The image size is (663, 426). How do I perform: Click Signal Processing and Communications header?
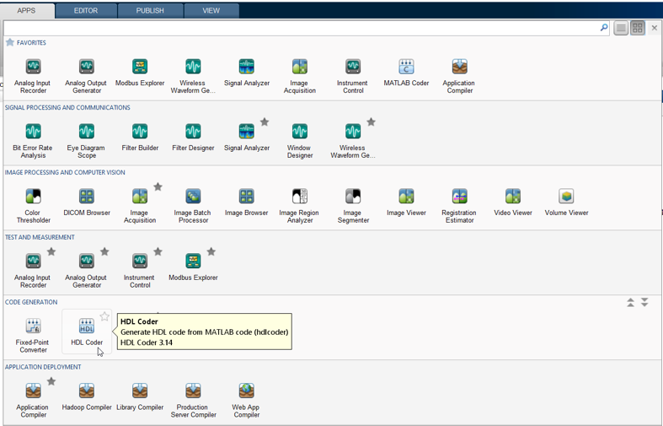67,108
